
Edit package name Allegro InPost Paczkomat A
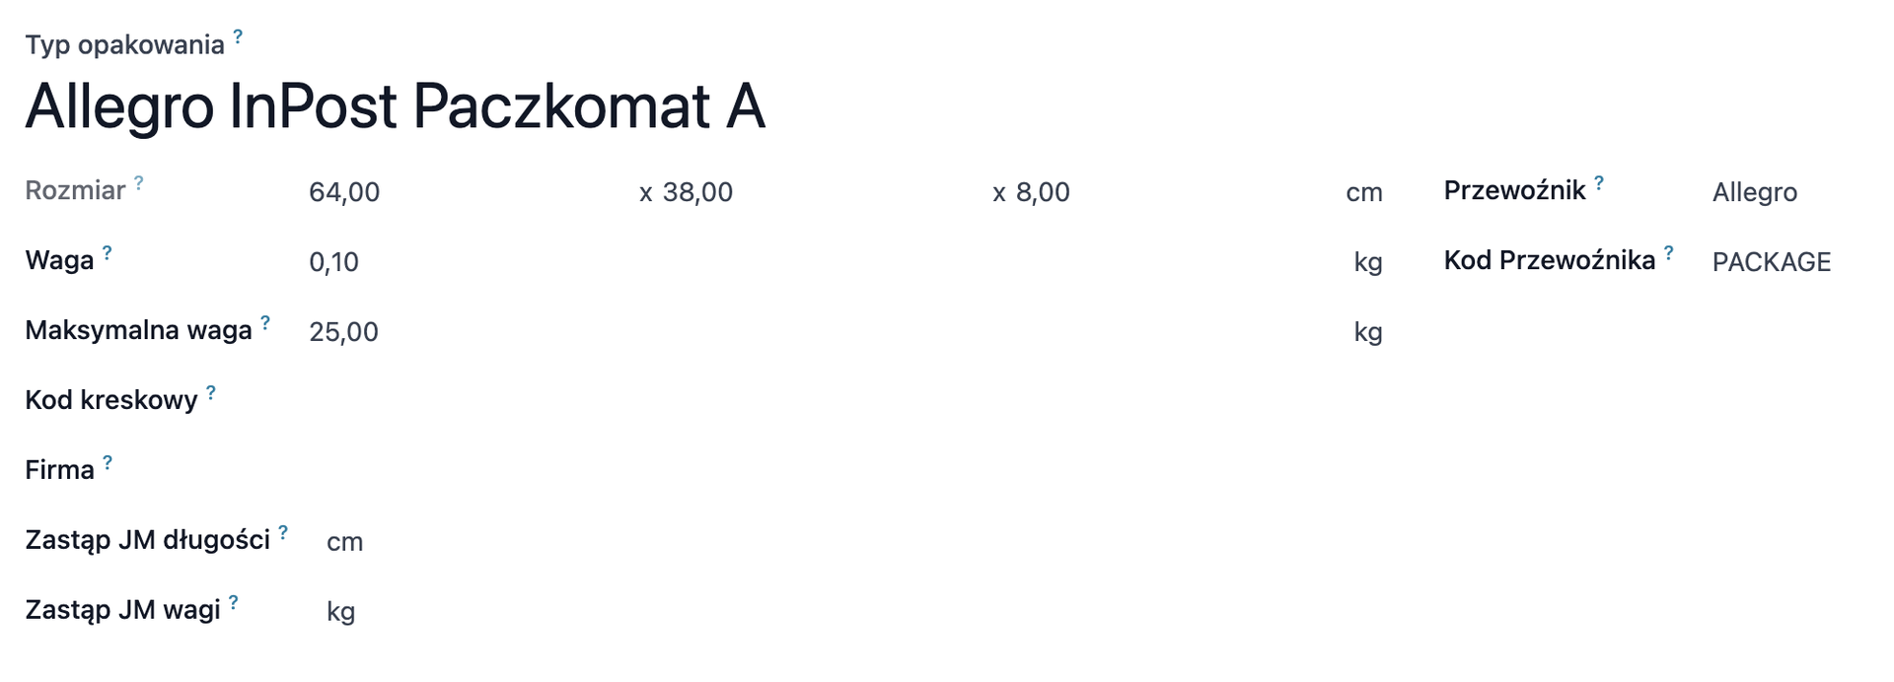tap(395, 106)
